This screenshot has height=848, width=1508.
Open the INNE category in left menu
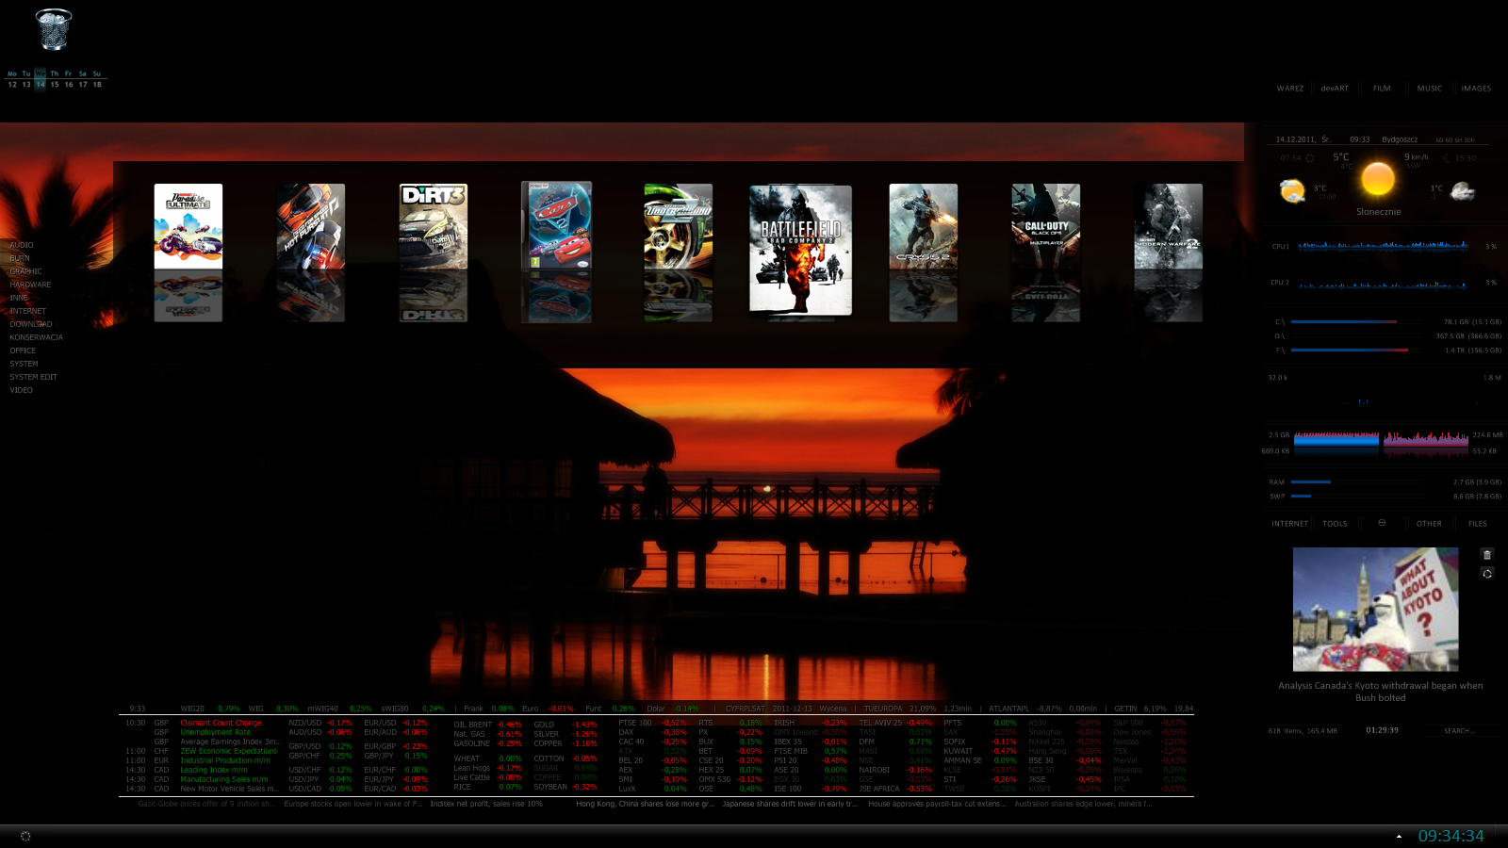coord(19,298)
